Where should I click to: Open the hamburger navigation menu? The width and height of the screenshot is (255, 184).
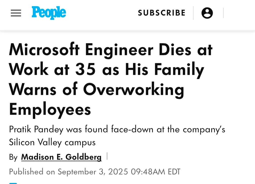pos(16,13)
